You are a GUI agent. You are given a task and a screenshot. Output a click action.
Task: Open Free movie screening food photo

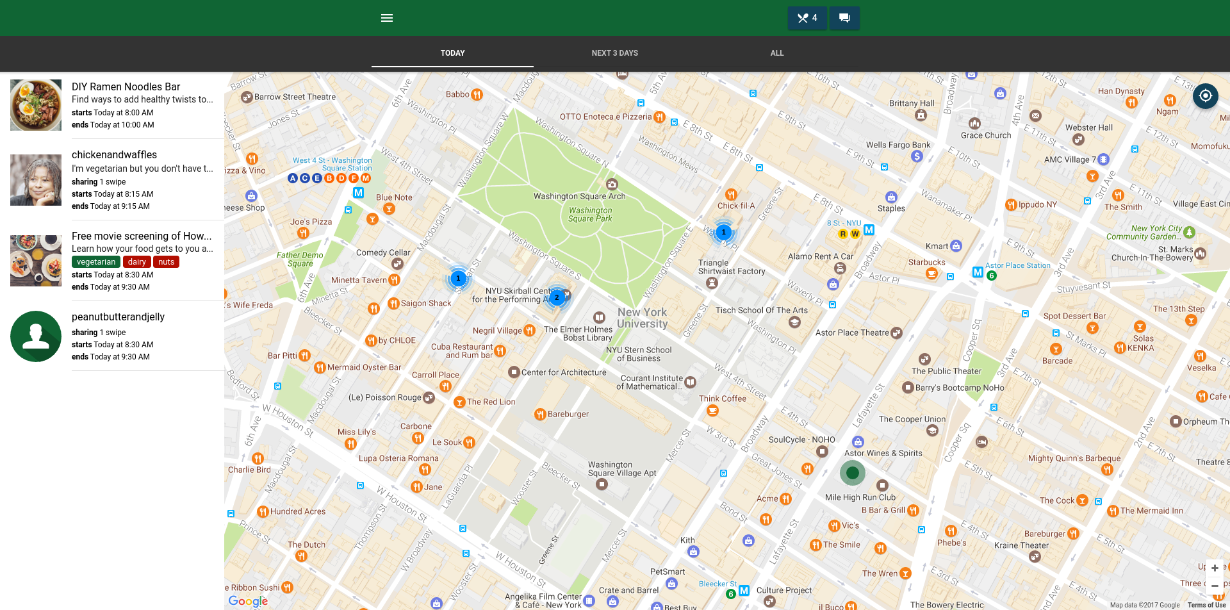[x=36, y=261]
